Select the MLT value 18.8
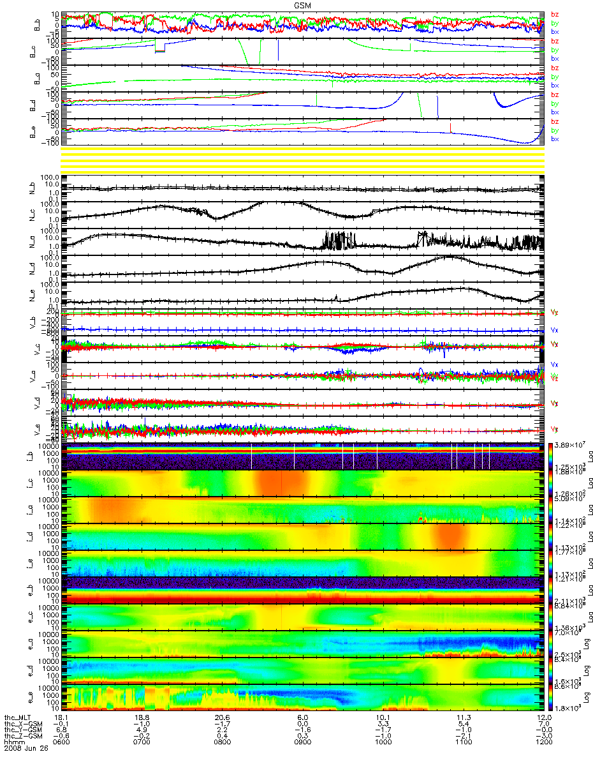This screenshot has width=593, height=766. pos(142,717)
